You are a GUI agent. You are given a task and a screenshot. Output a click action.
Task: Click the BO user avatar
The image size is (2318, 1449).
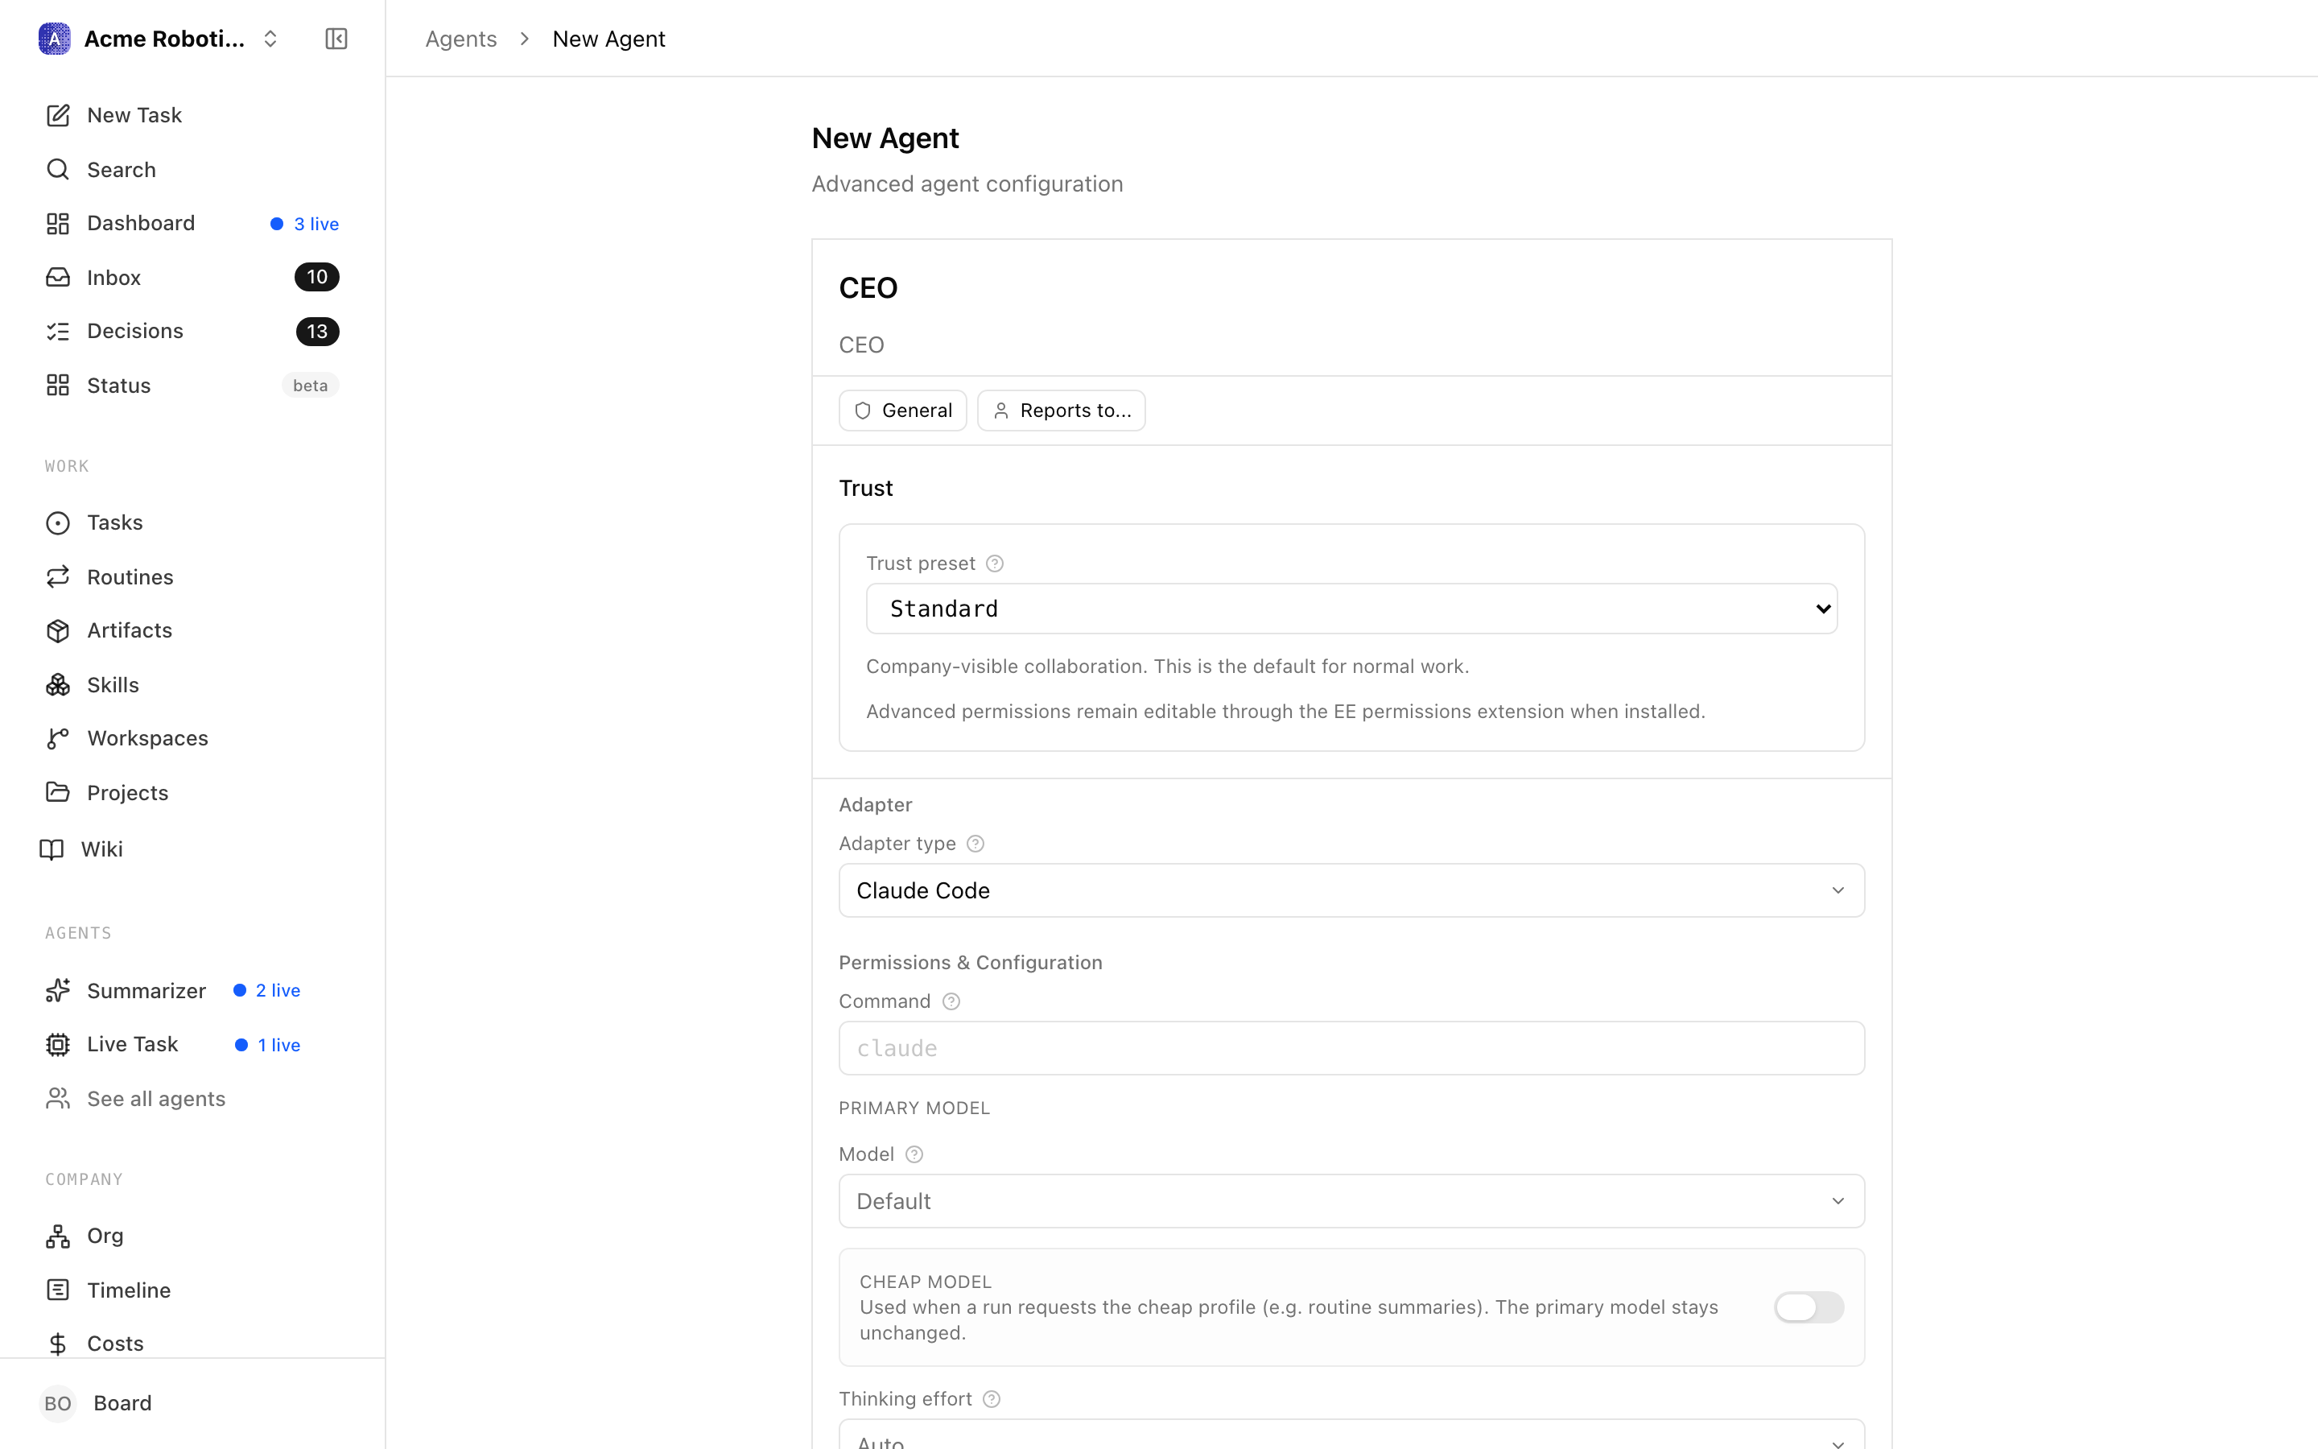click(57, 1403)
